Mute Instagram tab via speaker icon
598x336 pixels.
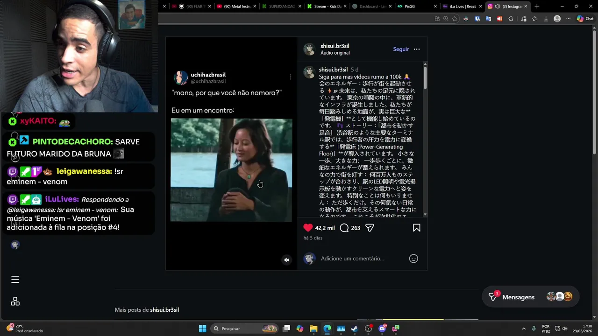pyautogui.click(x=498, y=6)
